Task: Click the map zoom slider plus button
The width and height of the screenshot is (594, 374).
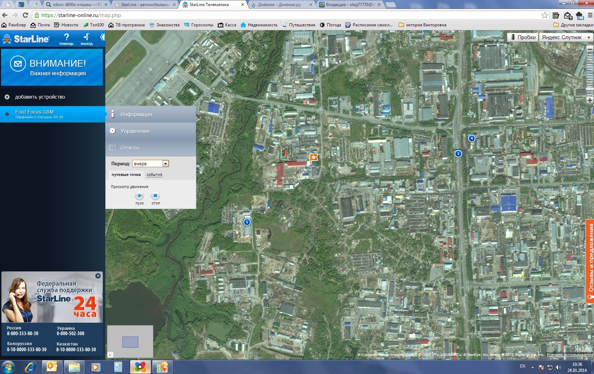Action: [x=589, y=100]
